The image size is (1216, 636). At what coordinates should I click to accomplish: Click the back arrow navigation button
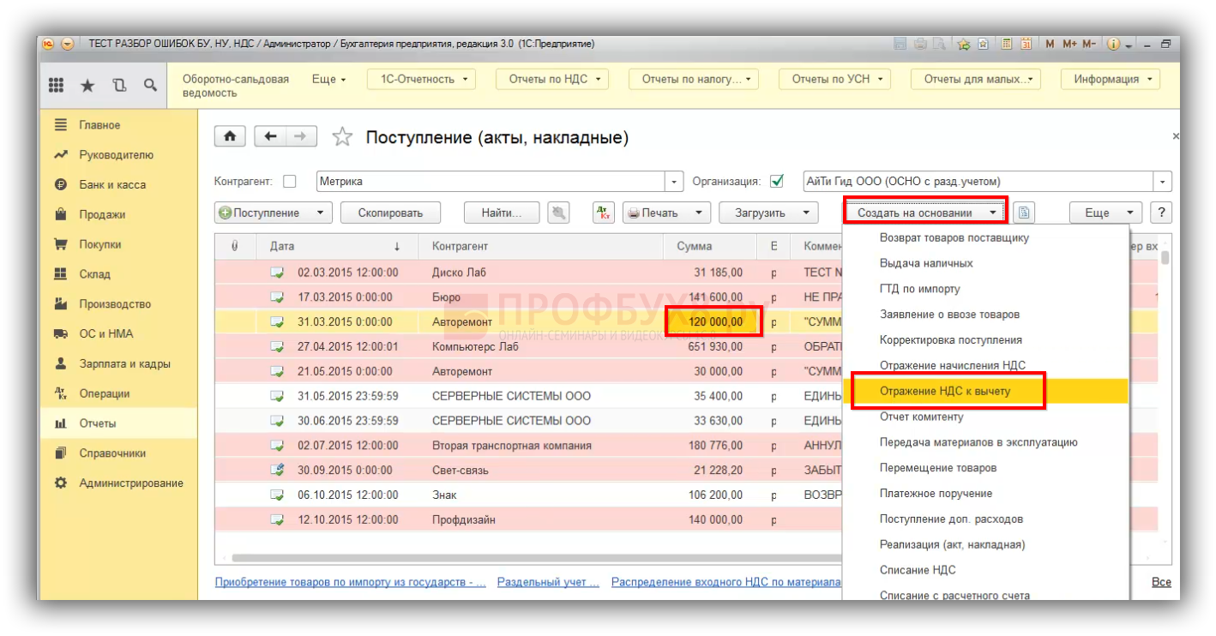[x=270, y=137]
